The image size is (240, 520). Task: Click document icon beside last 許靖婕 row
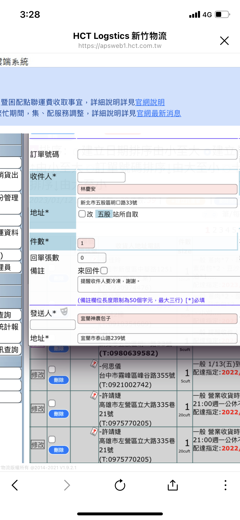(94, 431)
